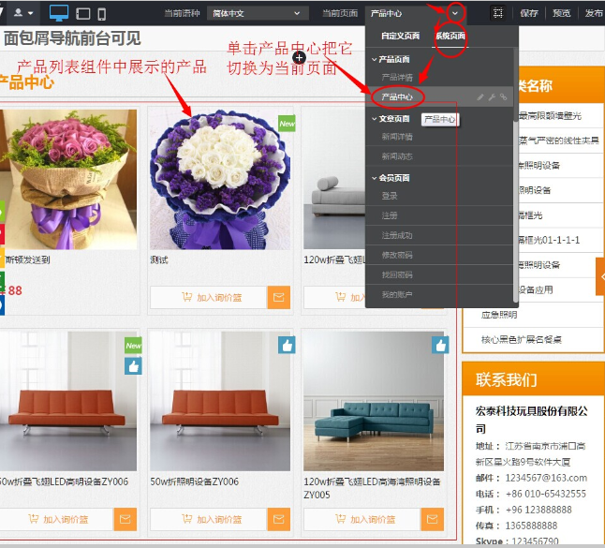Click envelope icon on the 测试 product
Image resolution: width=605 pixels, height=548 pixels.
pos(278,298)
